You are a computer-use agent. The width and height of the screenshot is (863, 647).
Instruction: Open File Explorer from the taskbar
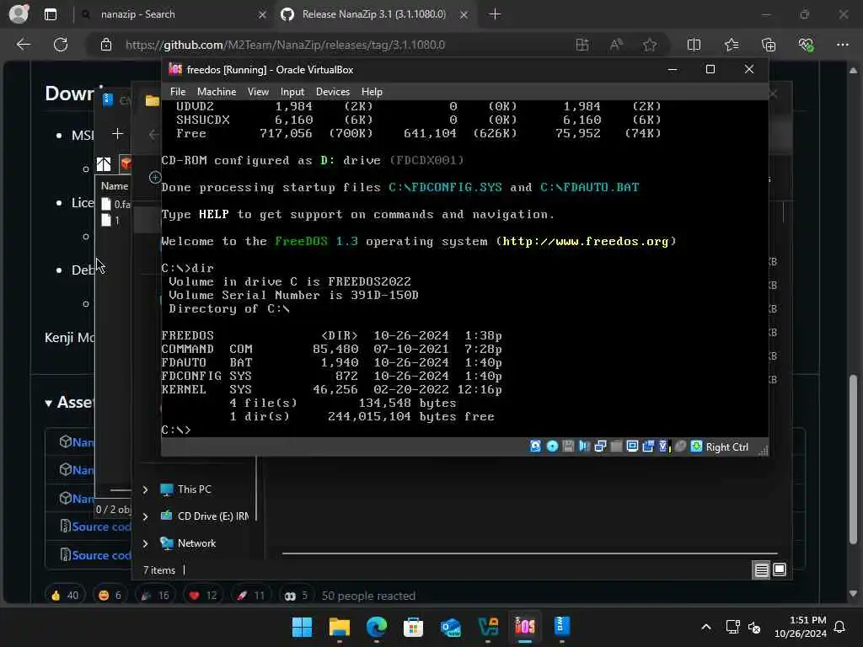339,627
